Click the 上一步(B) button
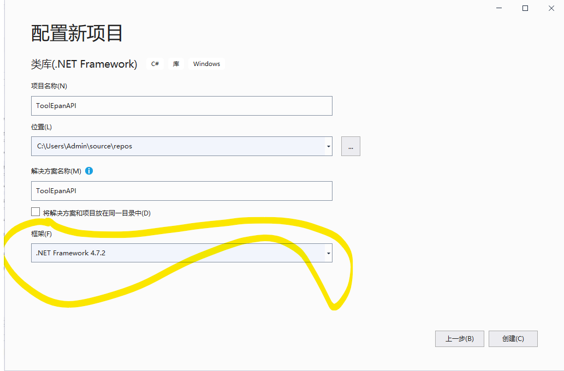Viewport: 564px width, 371px height. [x=459, y=338]
